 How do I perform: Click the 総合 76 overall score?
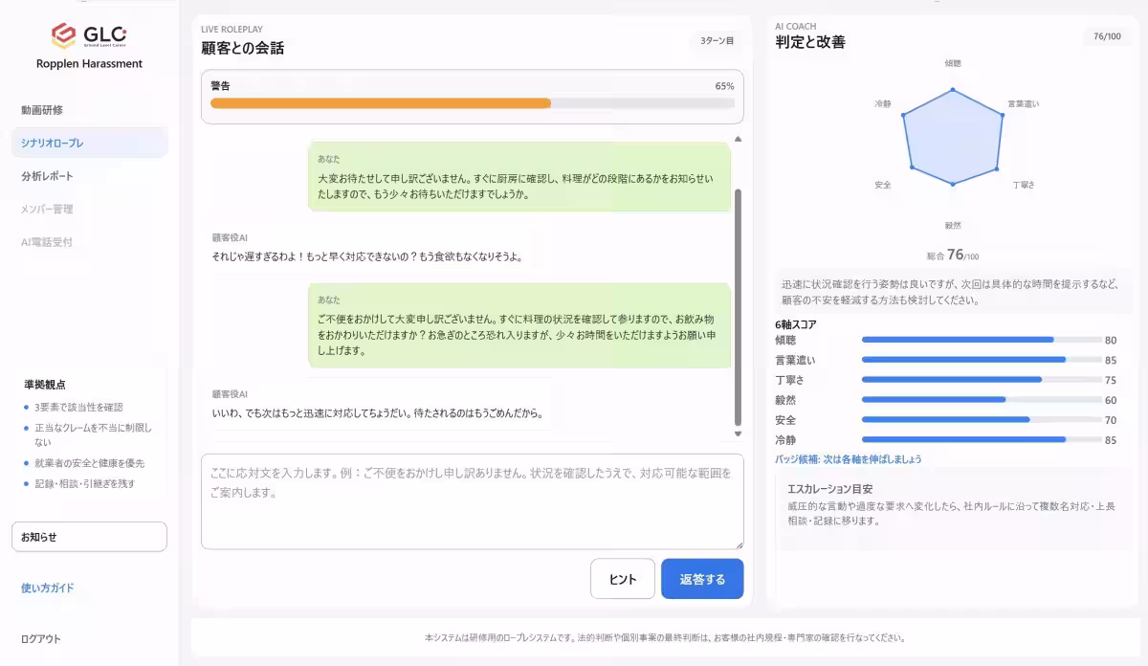coord(953,255)
